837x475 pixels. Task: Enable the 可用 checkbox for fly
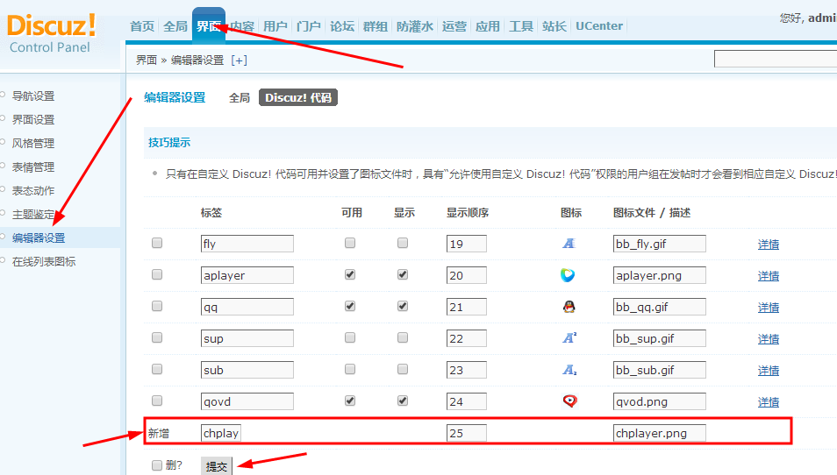pyautogui.click(x=350, y=243)
